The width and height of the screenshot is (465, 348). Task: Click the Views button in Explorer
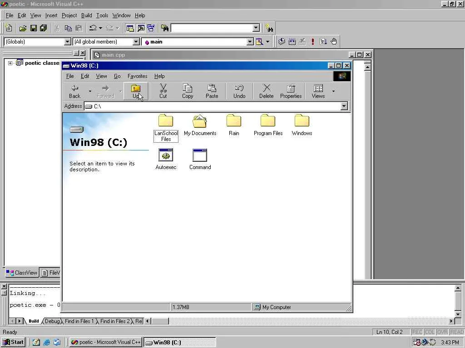click(x=318, y=91)
